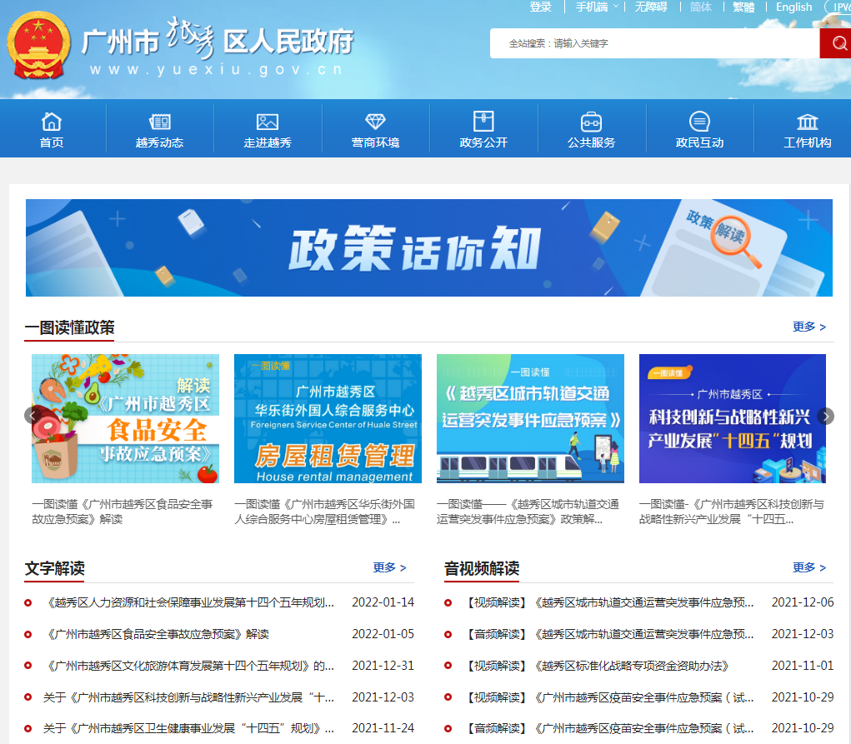Expand the 手机端 dropdown
Viewport: 851px width, 744px height.
click(593, 7)
